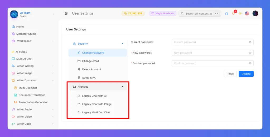Viewport: 270px width, 137px height.
Task: Click the AI for Code brackets icon
Action: [x=13, y=124]
